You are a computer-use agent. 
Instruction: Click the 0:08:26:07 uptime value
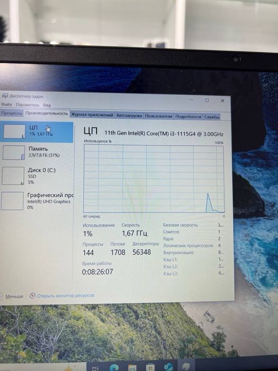tap(97, 271)
